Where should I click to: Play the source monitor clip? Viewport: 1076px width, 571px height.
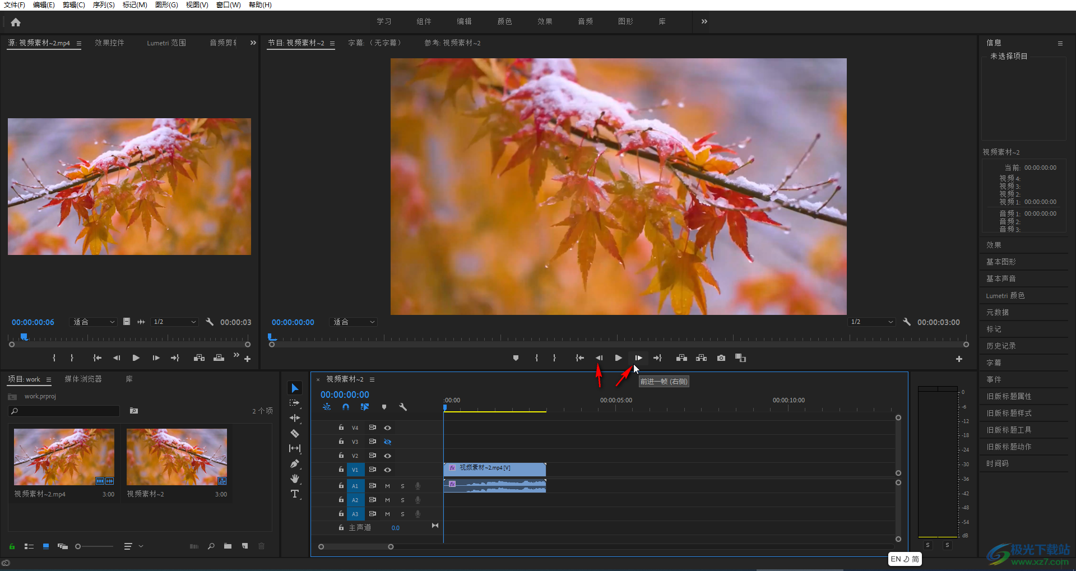(136, 358)
